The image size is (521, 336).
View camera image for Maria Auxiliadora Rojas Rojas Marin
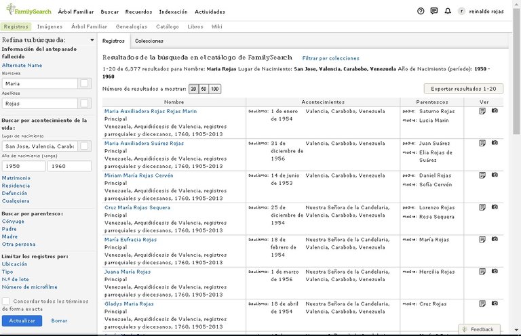[x=495, y=110]
